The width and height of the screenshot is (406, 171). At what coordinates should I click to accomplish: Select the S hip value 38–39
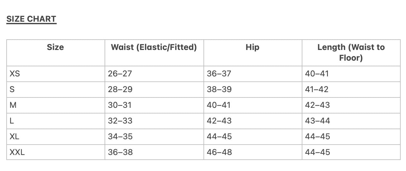219,89
